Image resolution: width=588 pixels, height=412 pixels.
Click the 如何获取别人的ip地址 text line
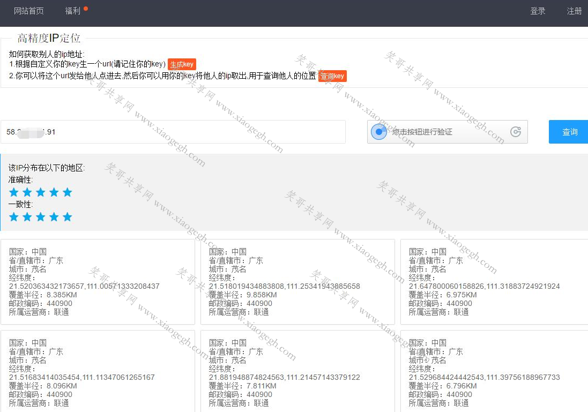(x=47, y=54)
